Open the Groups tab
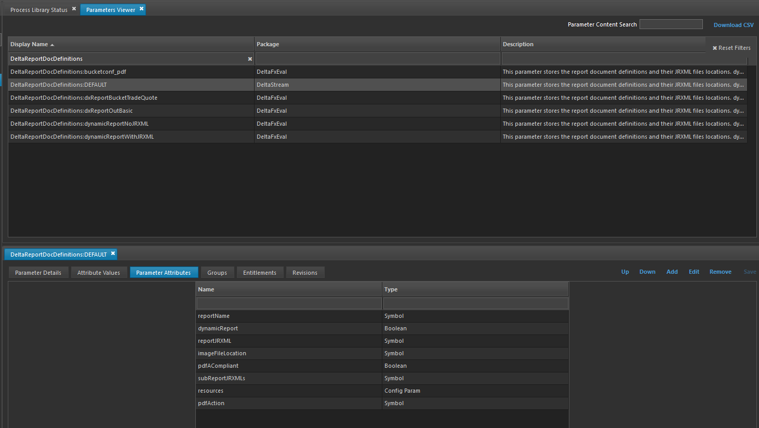759x428 pixels. (x=217, y=273)
